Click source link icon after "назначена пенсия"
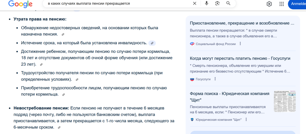Screen dimensions: 306x134 (63, 34)
